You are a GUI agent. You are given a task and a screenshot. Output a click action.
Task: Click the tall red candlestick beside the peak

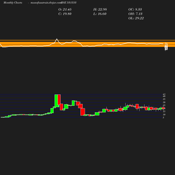coord(59,100)
